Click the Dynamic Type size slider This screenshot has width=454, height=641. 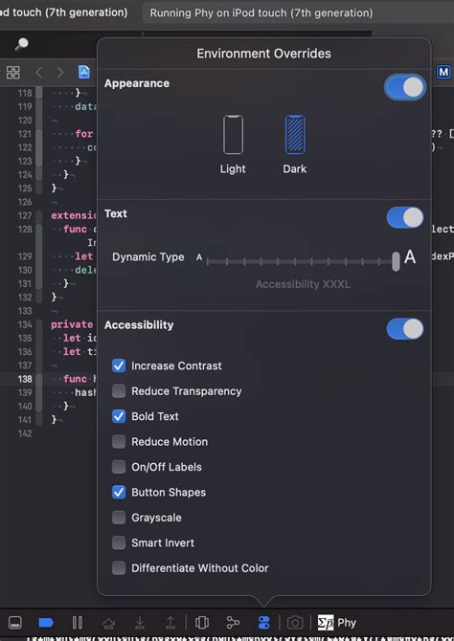click(x=302, y=261)
